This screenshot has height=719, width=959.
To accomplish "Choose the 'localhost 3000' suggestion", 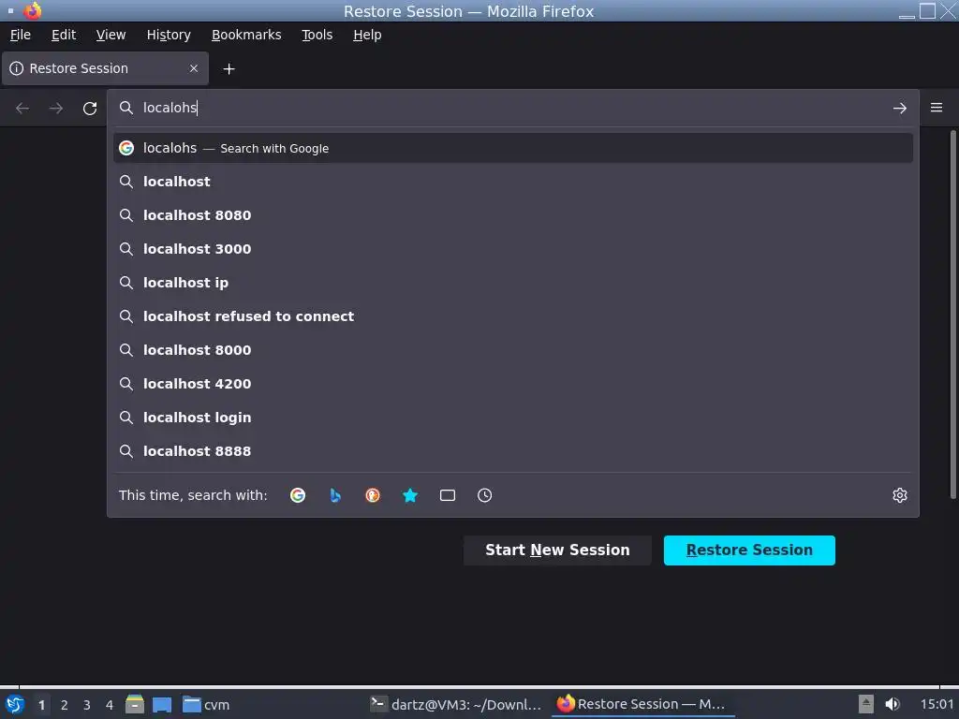I will (x=512, y=249).
